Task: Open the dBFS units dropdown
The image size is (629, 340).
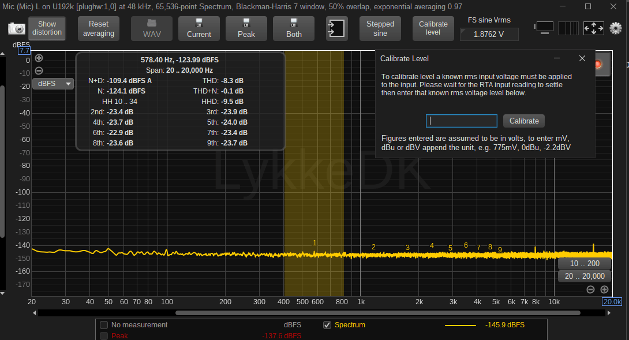Action: 53,84
